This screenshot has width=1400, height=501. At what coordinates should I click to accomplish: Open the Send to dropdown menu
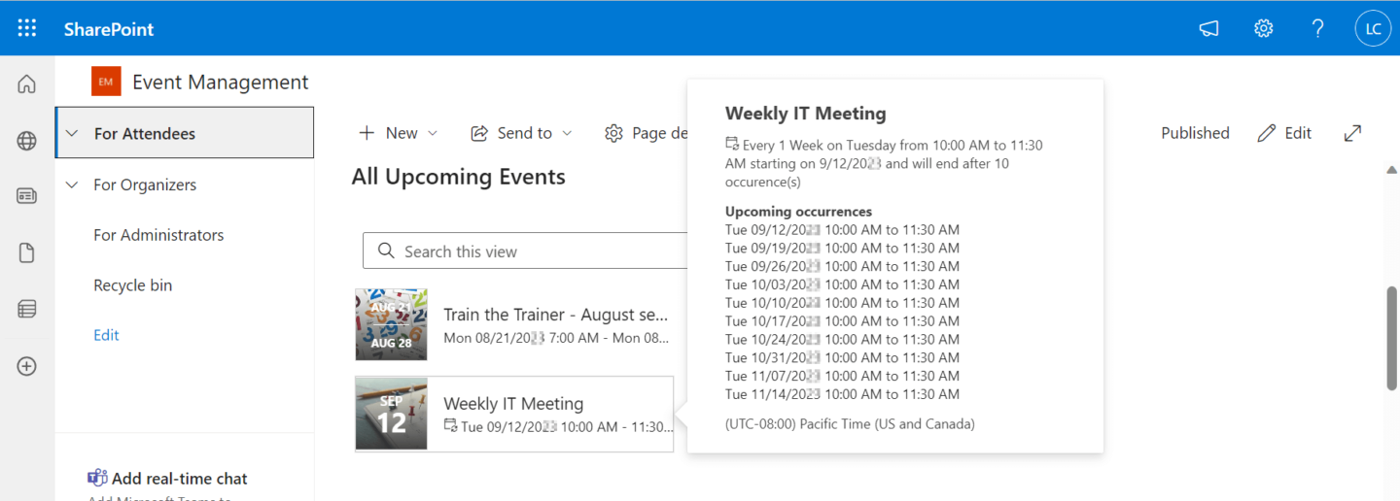click(521, 133)
